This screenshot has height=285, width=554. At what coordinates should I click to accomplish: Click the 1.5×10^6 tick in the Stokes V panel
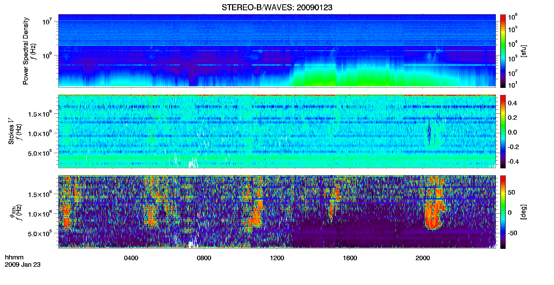click(40, 114)
